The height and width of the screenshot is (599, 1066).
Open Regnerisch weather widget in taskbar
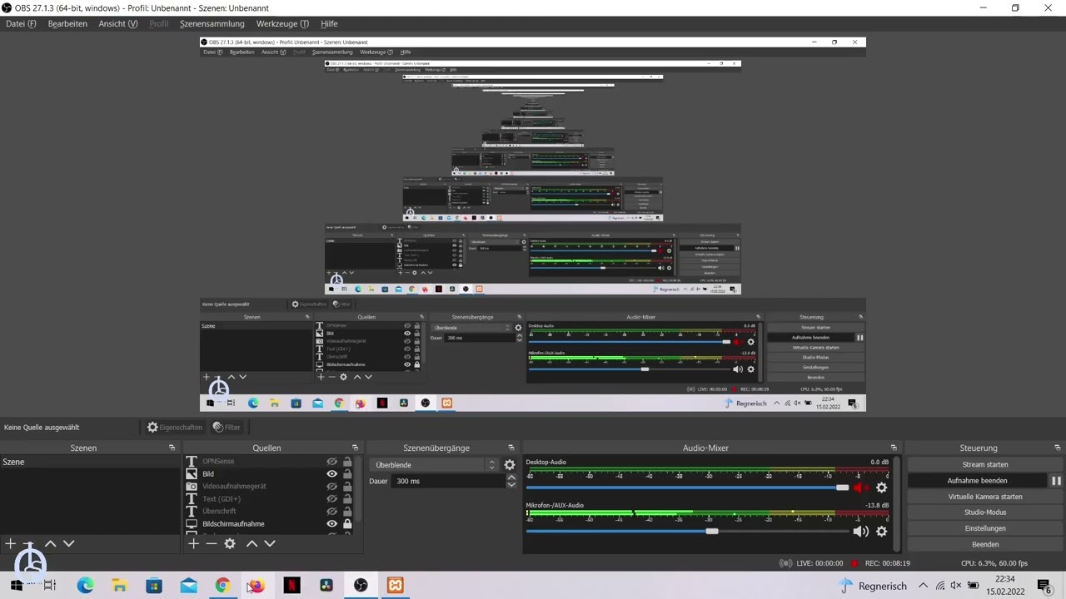[873, 586]
